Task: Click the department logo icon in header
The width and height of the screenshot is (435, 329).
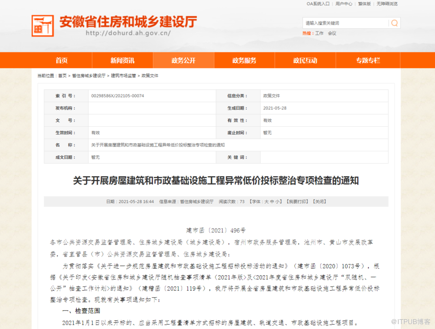Action: tap(42, 25)
